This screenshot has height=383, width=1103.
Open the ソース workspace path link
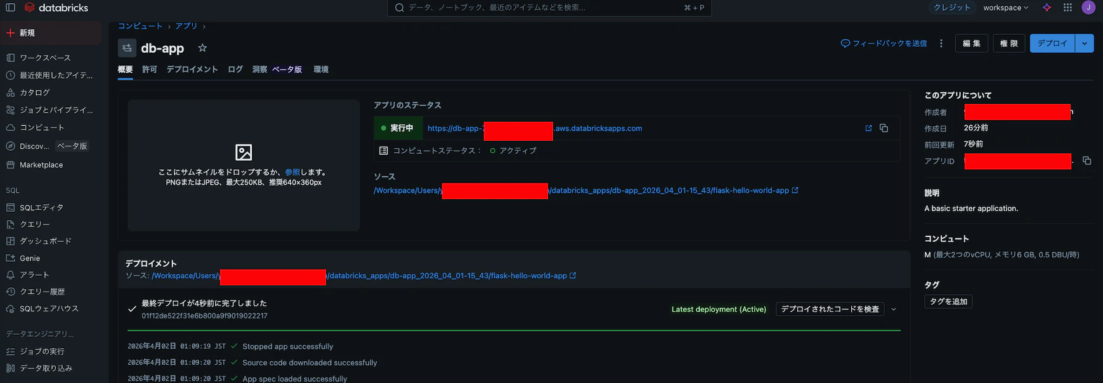pos(581,190)
